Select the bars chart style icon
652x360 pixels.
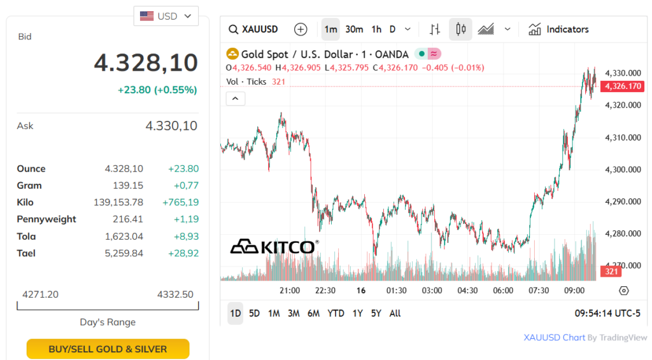435,29
